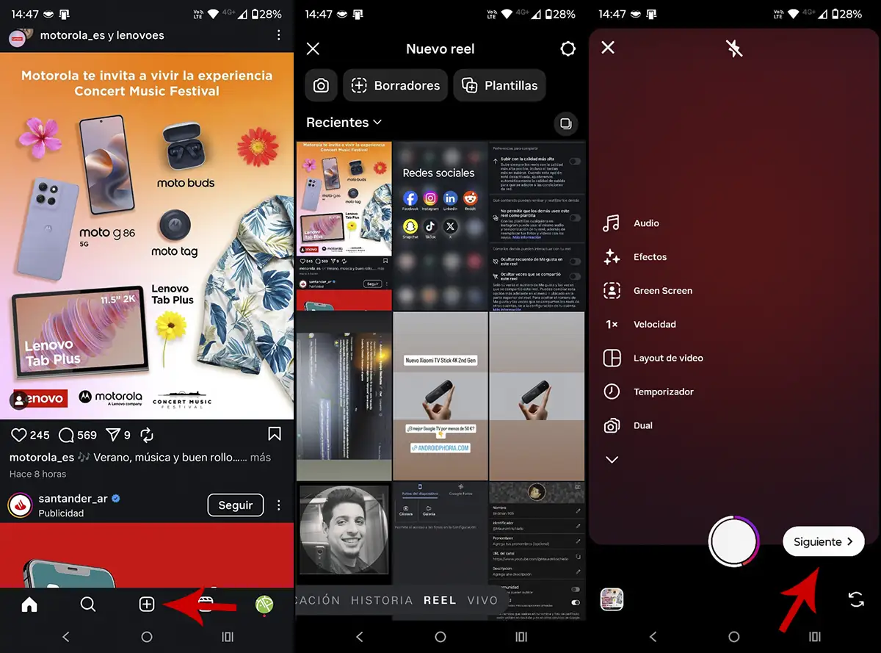Image resolution: width=881 pixels, height=653 pixels.
Task: Toggle the flash in reel camera
Action: click(x=734, y=48)
